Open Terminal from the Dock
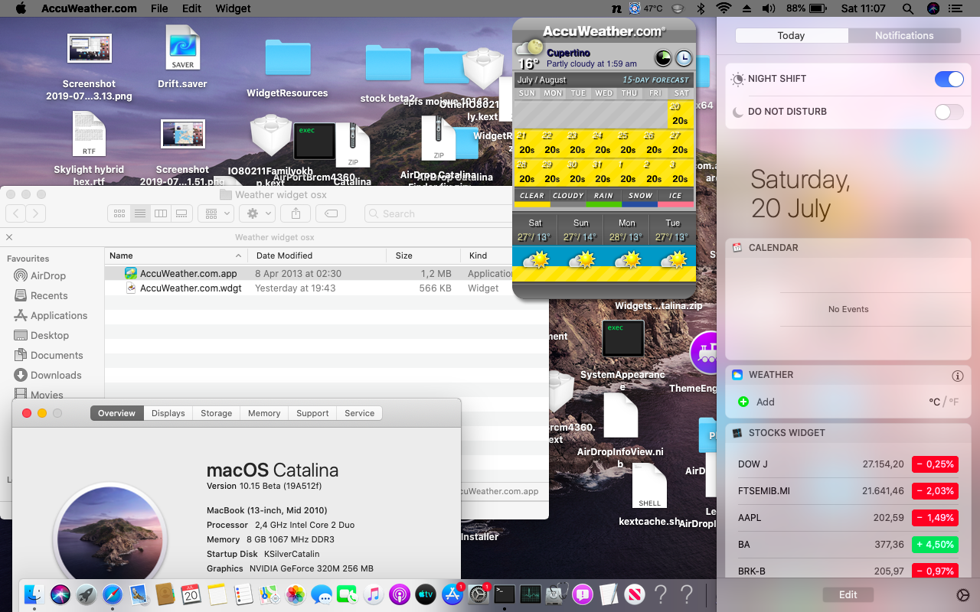The height and width of the screenshot is (612, 980). coord(504,594)
